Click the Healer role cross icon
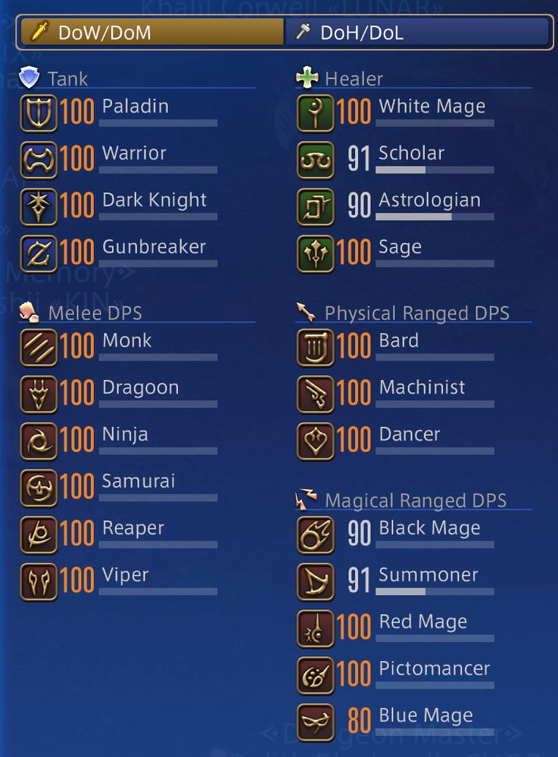Image resolution: width=558 pixels, height=757 pixels. [x=307, y=77]
